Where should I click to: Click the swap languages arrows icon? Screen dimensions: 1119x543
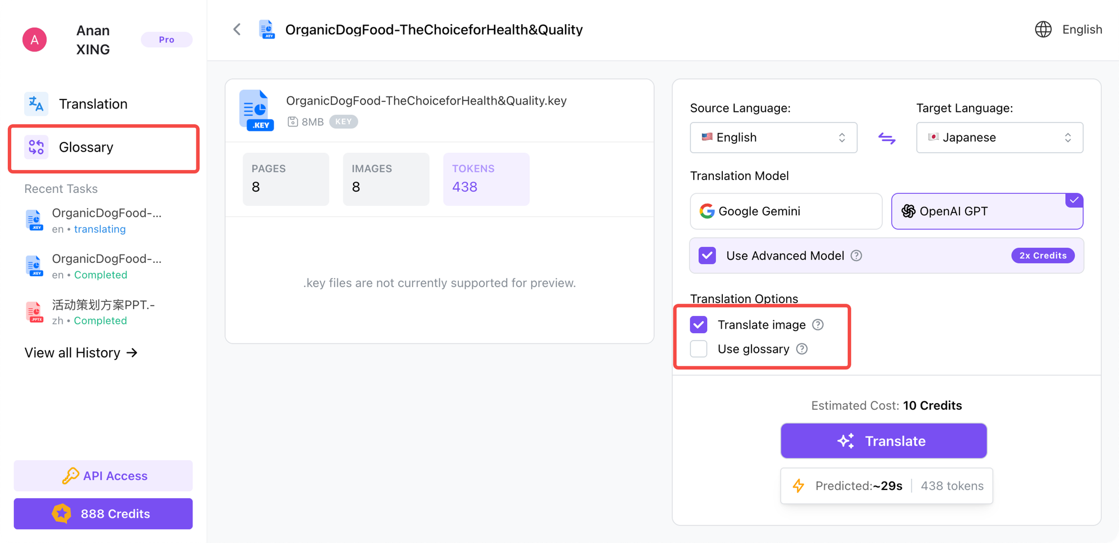coord(886,138)
